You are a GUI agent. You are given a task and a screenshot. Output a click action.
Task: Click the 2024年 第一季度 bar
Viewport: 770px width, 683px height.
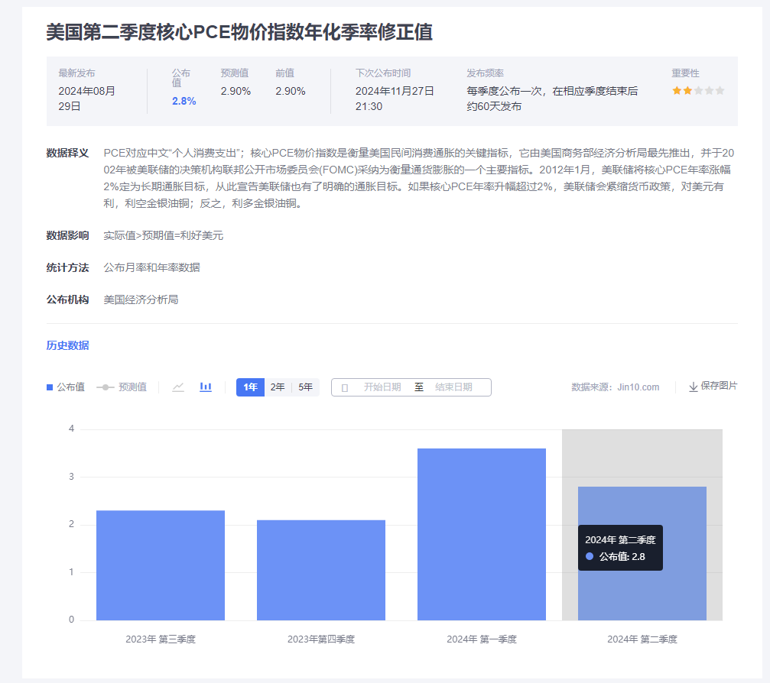point(482,535)
